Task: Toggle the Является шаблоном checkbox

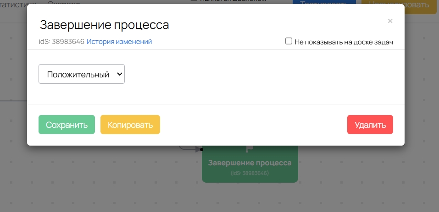Action: [x=193, y=1]
